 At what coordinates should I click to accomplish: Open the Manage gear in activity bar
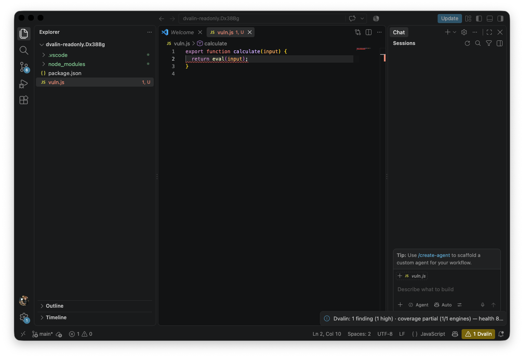tap(24, 317)
